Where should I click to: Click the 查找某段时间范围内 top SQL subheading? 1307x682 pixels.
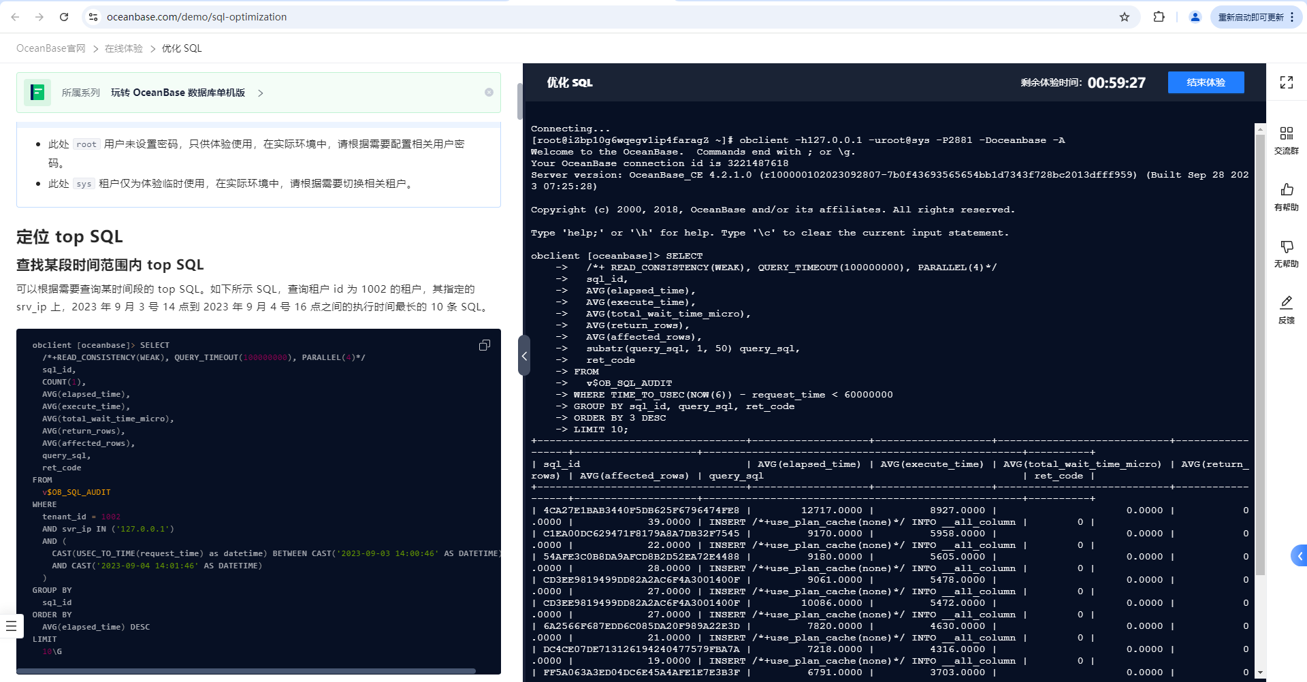(110, 265)
